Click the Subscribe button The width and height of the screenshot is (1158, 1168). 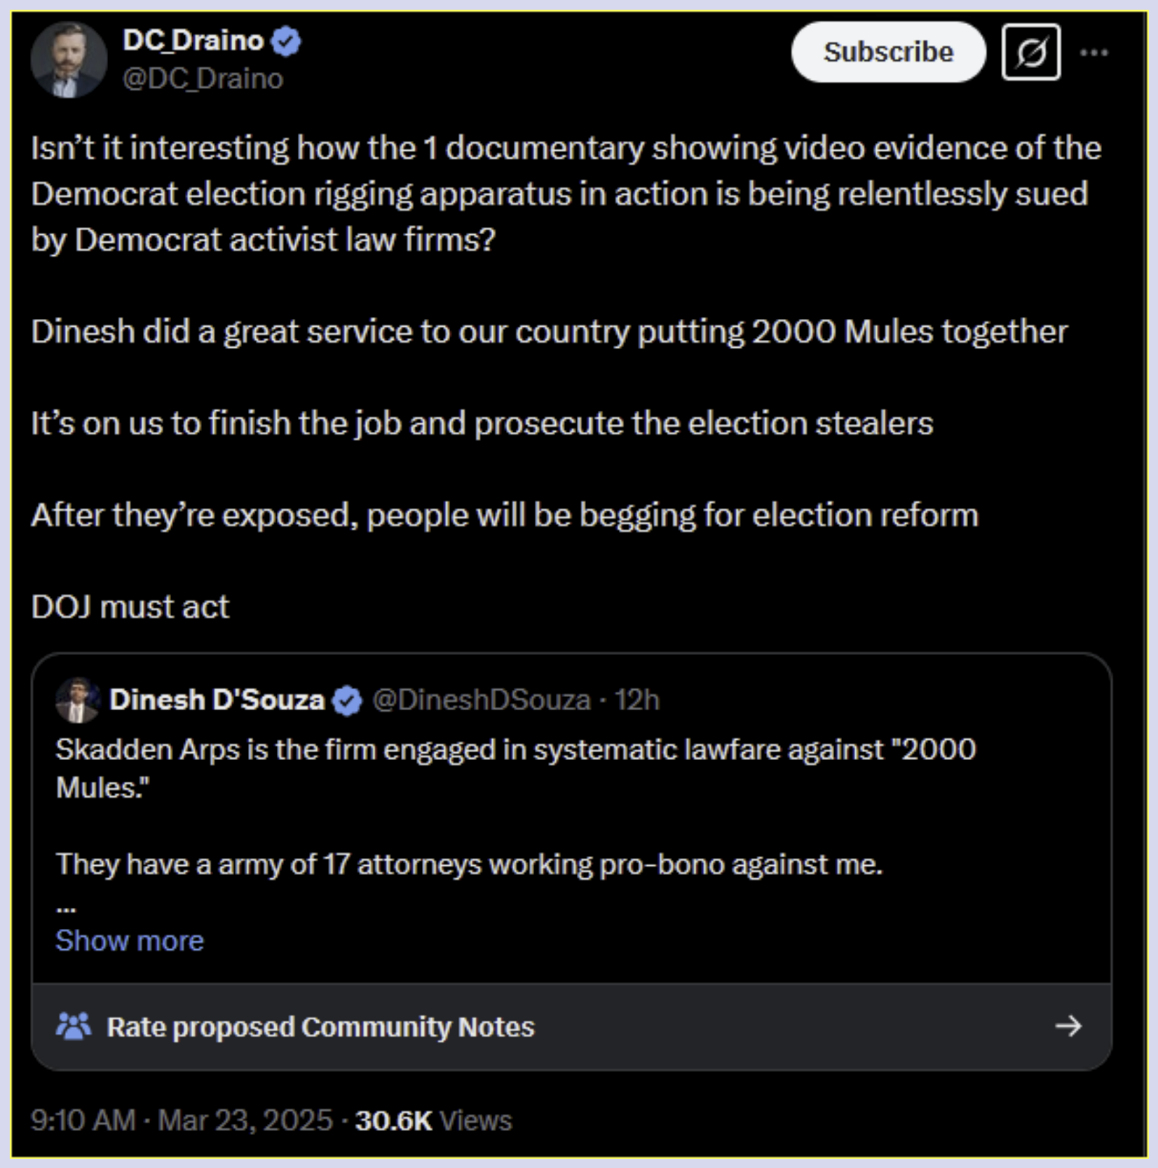point(888,53)
